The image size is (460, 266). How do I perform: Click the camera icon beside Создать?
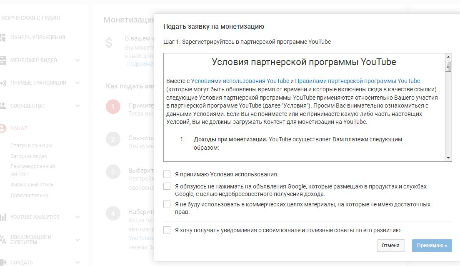pos(3,262)
